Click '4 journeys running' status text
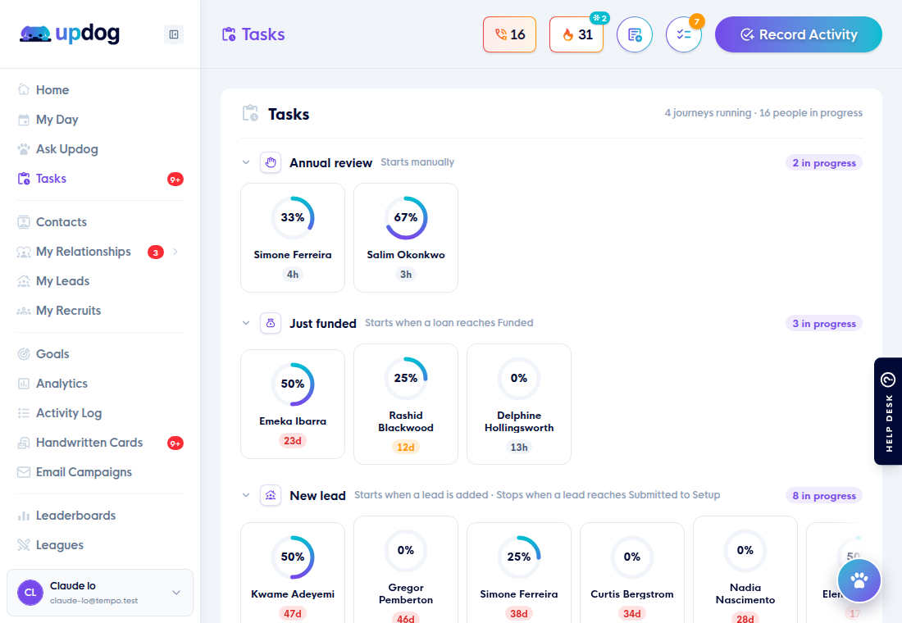The height and width of the screenshot is (623, 902). pyautogui.click(x=708, y=113)
